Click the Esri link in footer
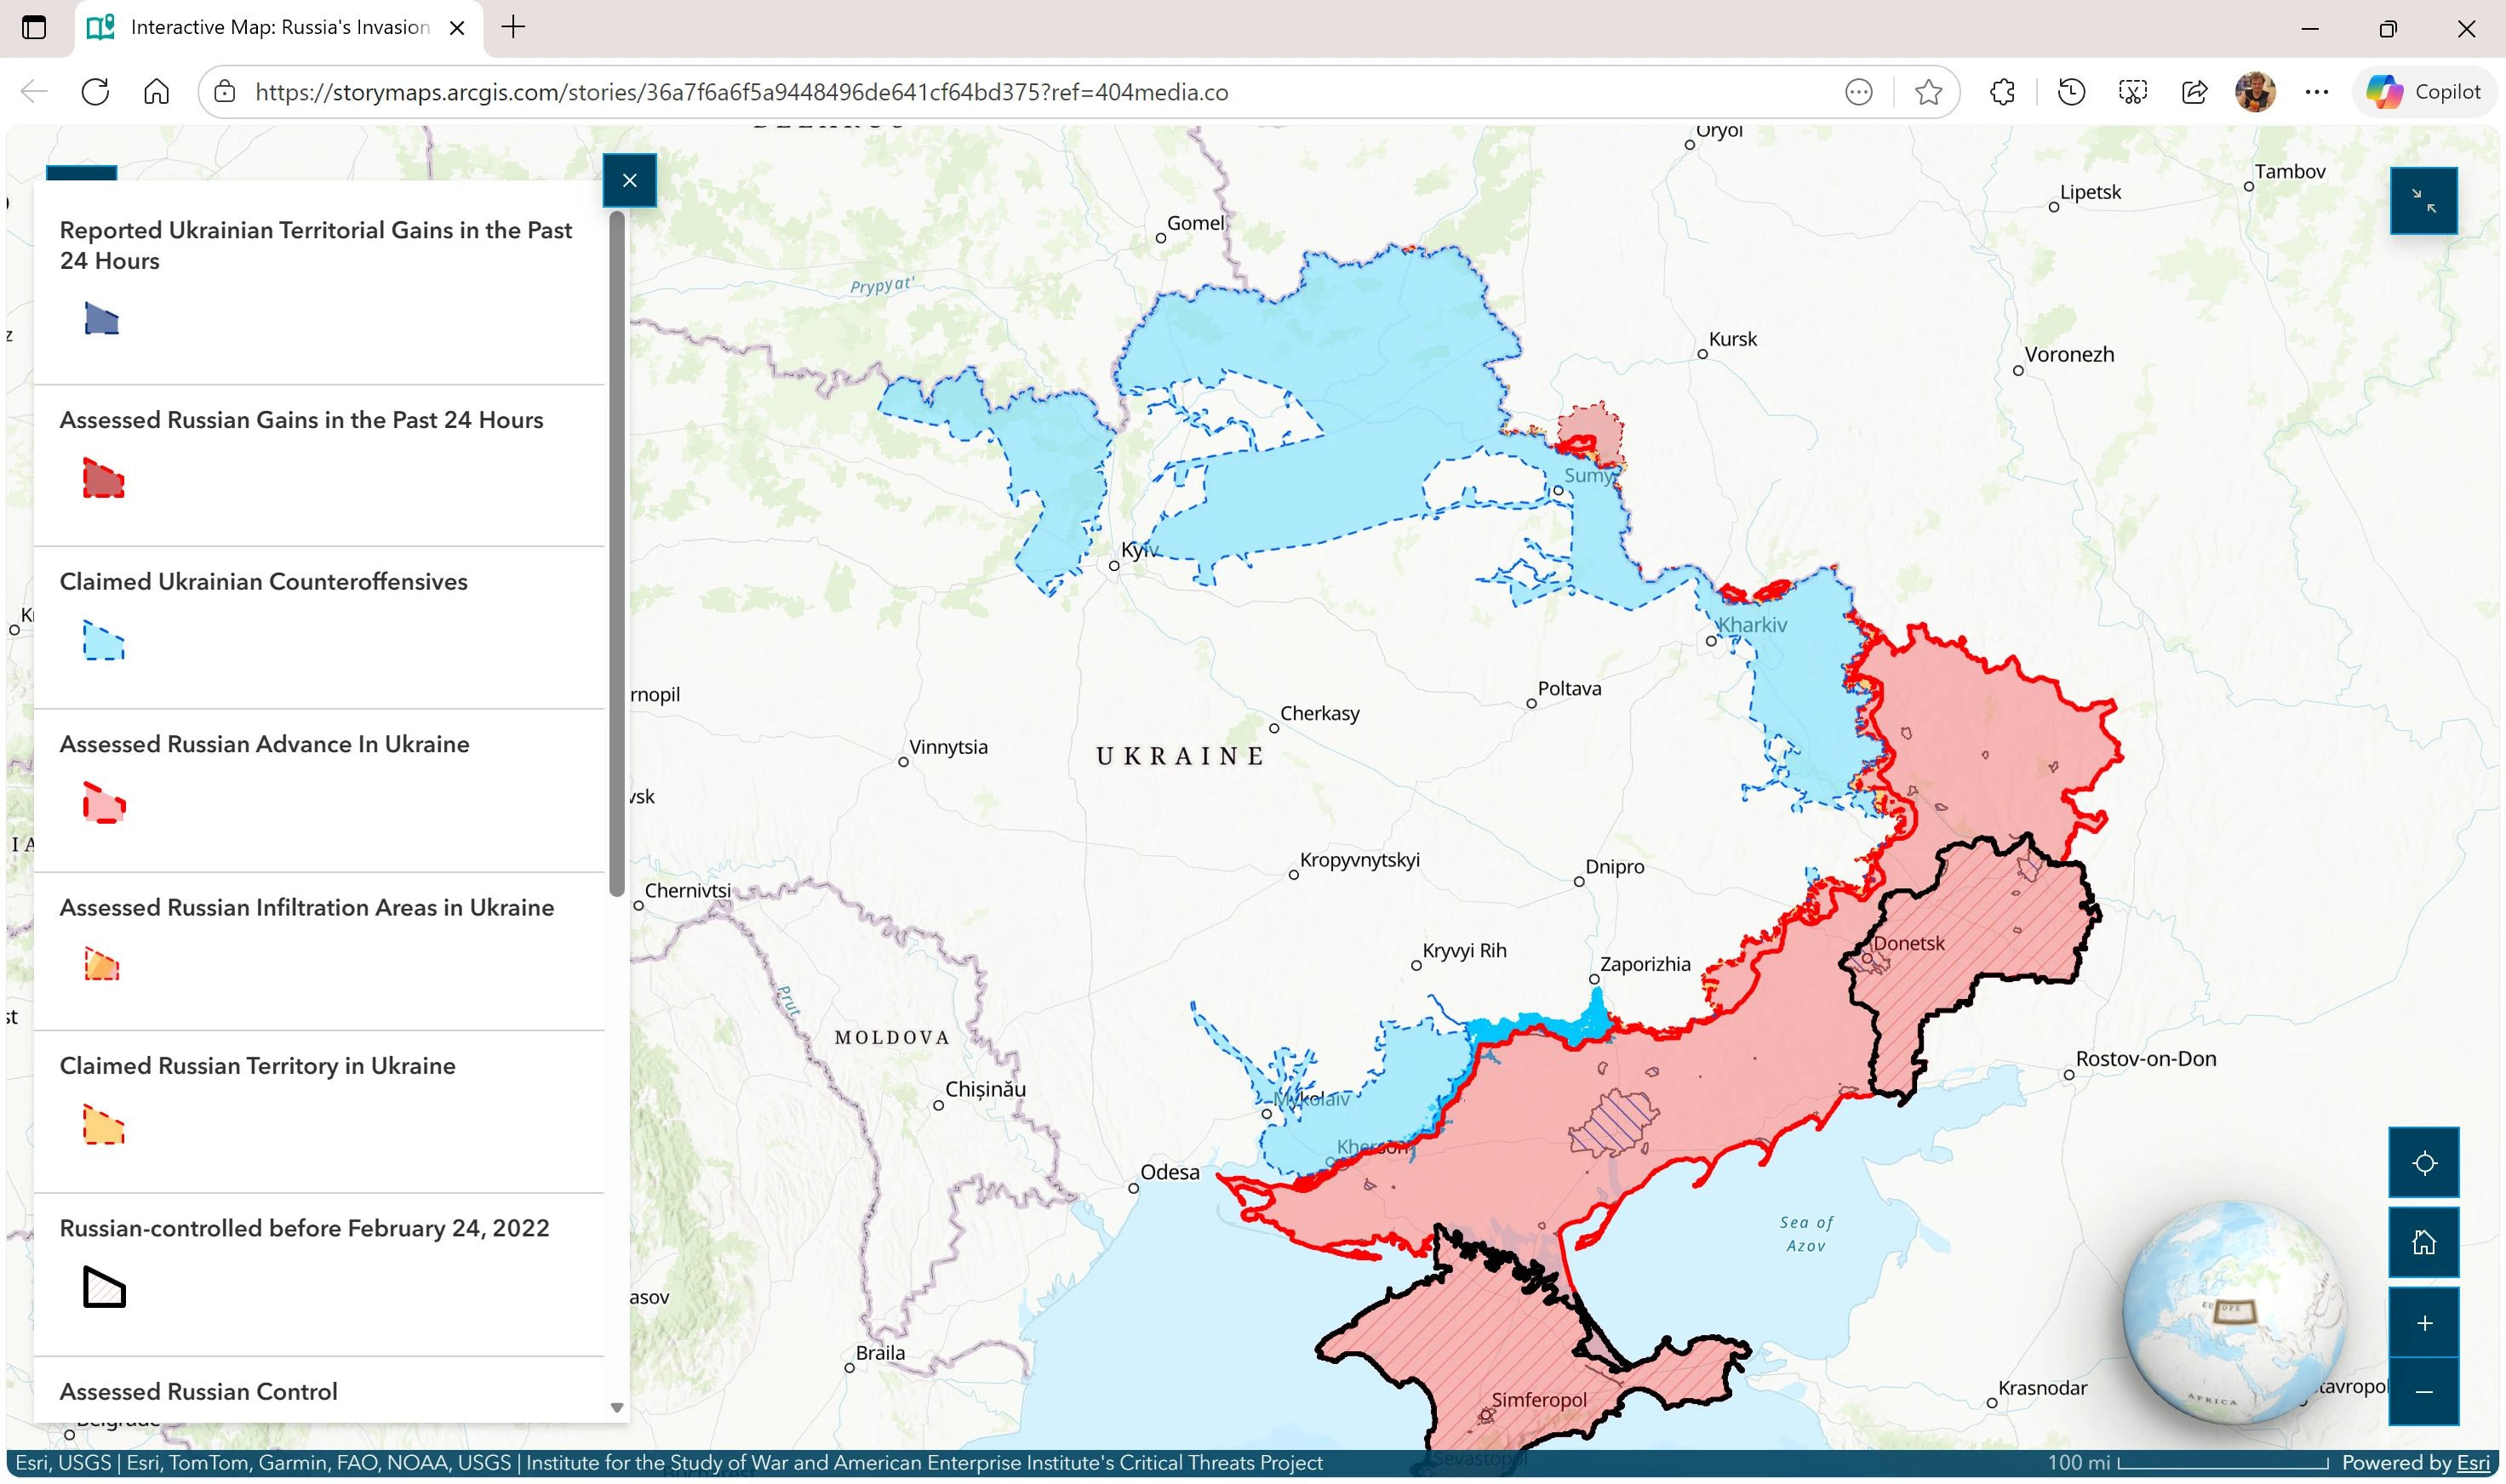The height and width of the screenshot is (1484, 2506). (2472, 1462)
